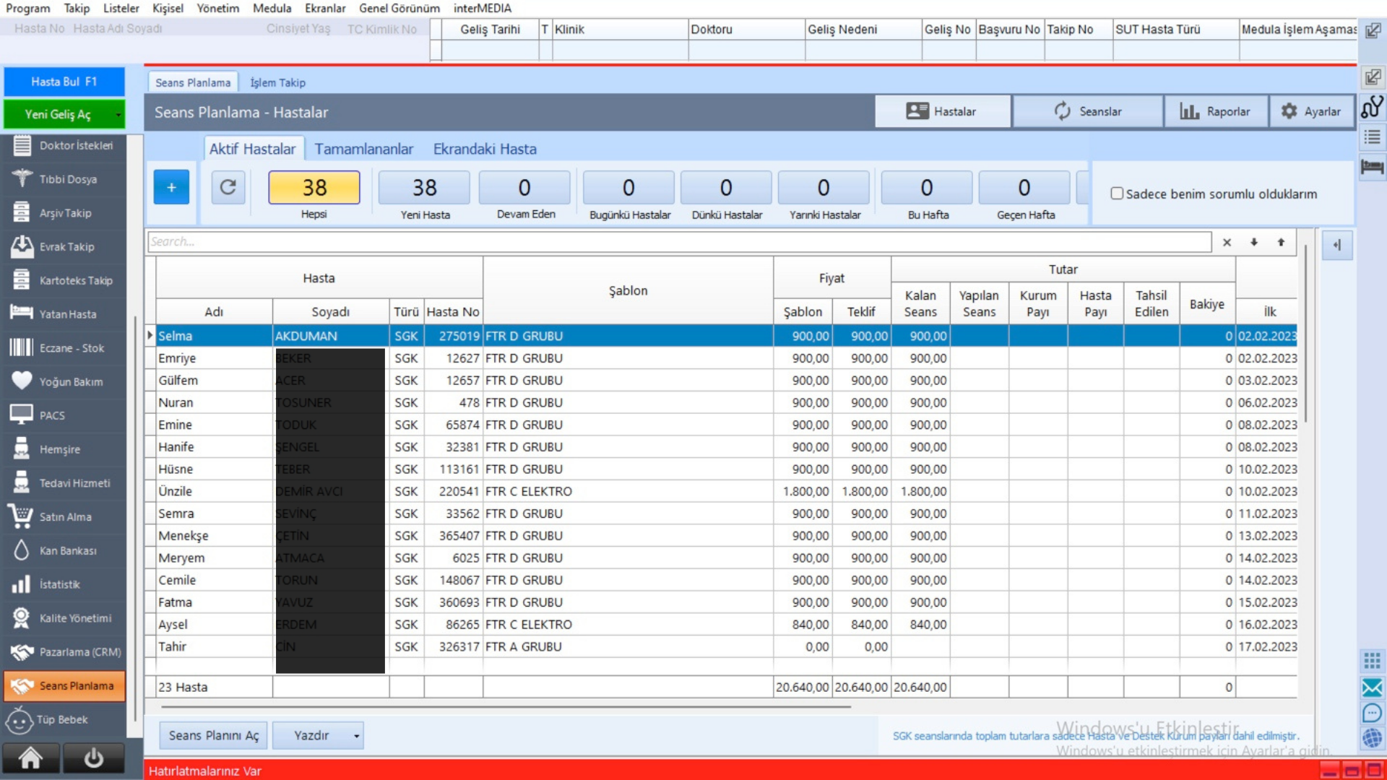The image size is (1387, 780).
Task: Open Eczane - Stok module
Action: 71,348
